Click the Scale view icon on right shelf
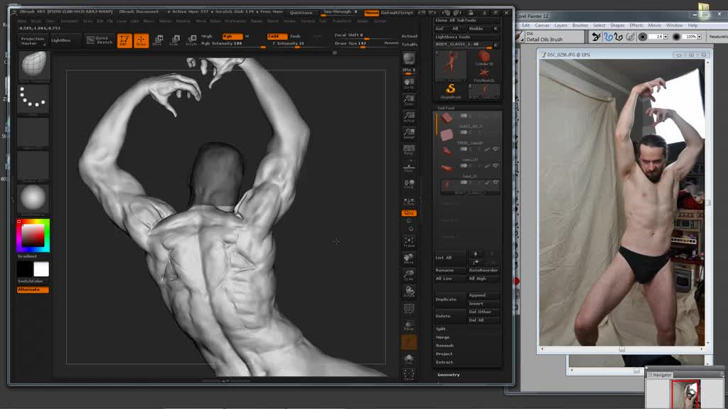Image resolution: width=728 pixels, height=409 pixels. [409, 275]
